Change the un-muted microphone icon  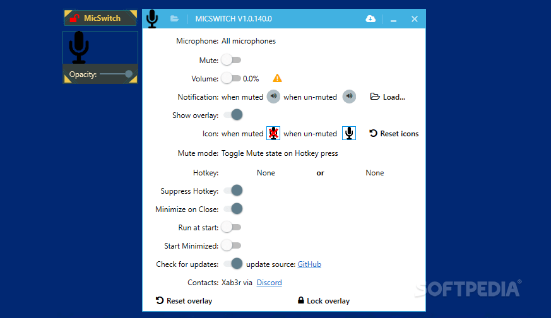click(349, 133)
